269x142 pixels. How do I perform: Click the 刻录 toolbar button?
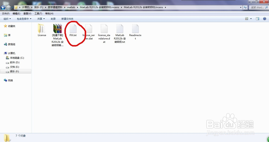click(53, 19)
